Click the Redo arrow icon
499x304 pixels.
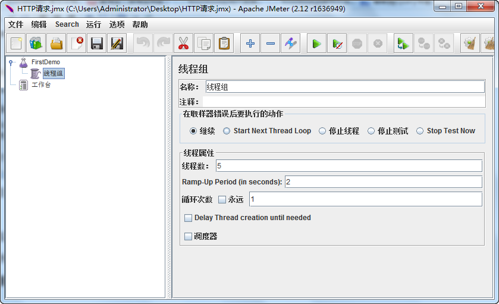coord(163,43)
